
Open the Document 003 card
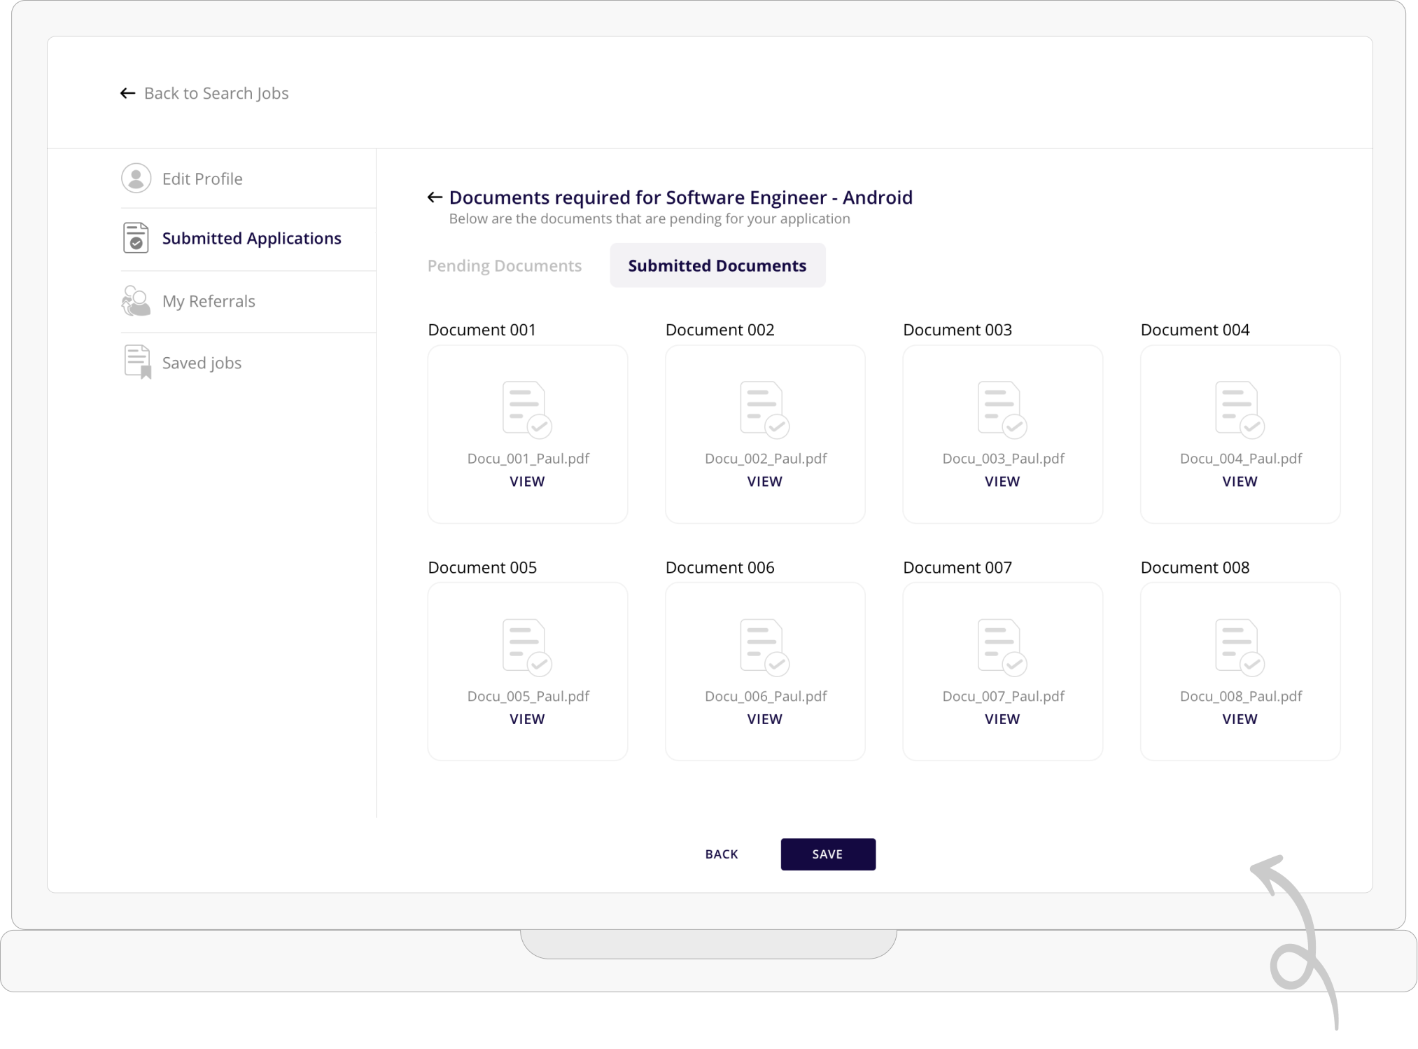click(1002, 433)
